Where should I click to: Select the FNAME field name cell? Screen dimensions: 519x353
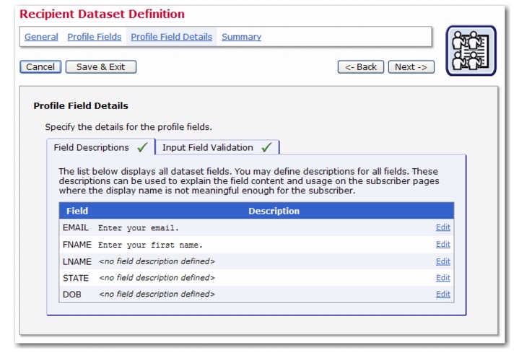point(77,245)
